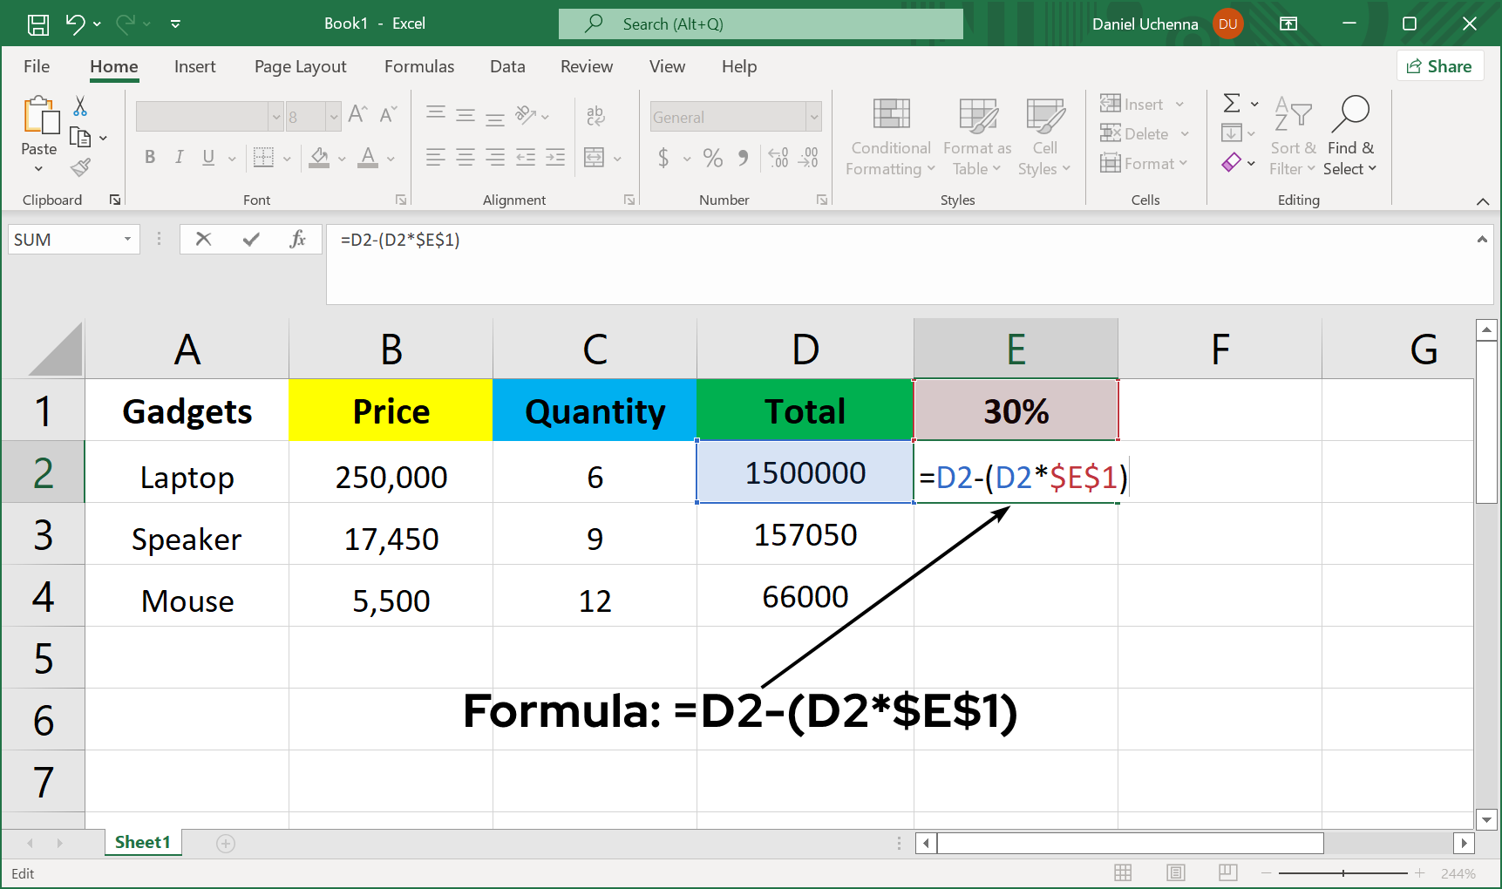The width and height of the screenshot is (1502, 889).
Task: Click the Share button
Action: tap(1439, 66)
